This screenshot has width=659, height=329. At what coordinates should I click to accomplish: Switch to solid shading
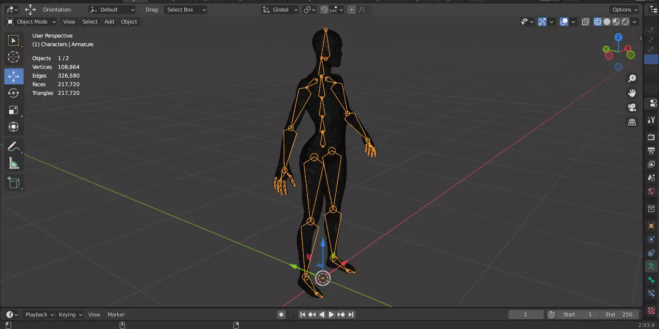(x=607, y=22)
